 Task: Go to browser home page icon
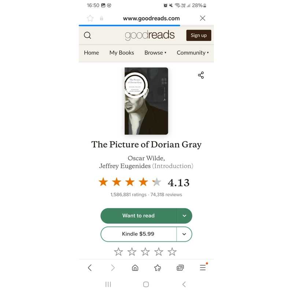point(135,268)
